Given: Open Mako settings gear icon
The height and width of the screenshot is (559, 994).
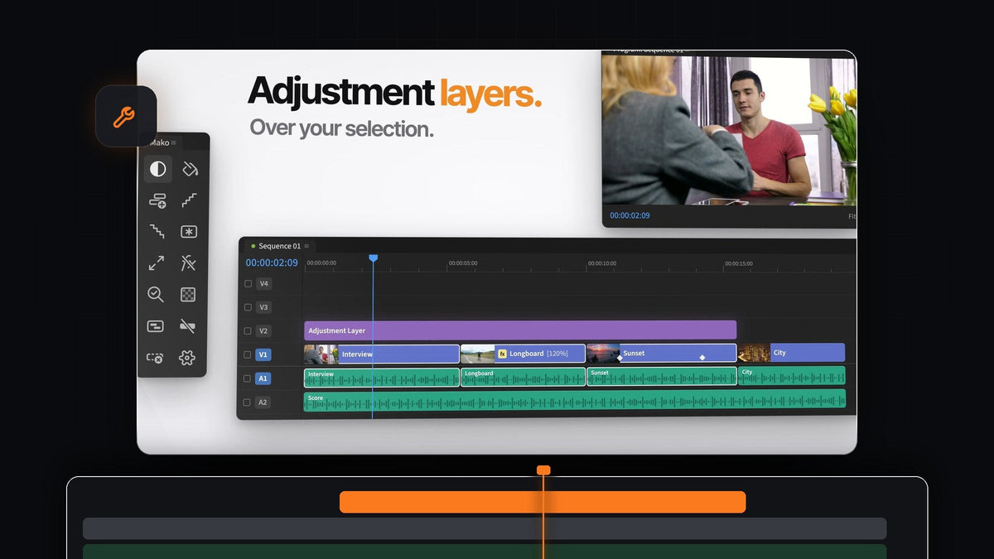Looking at the screenshot, I should pyautogui.click(x=187, y=358).
